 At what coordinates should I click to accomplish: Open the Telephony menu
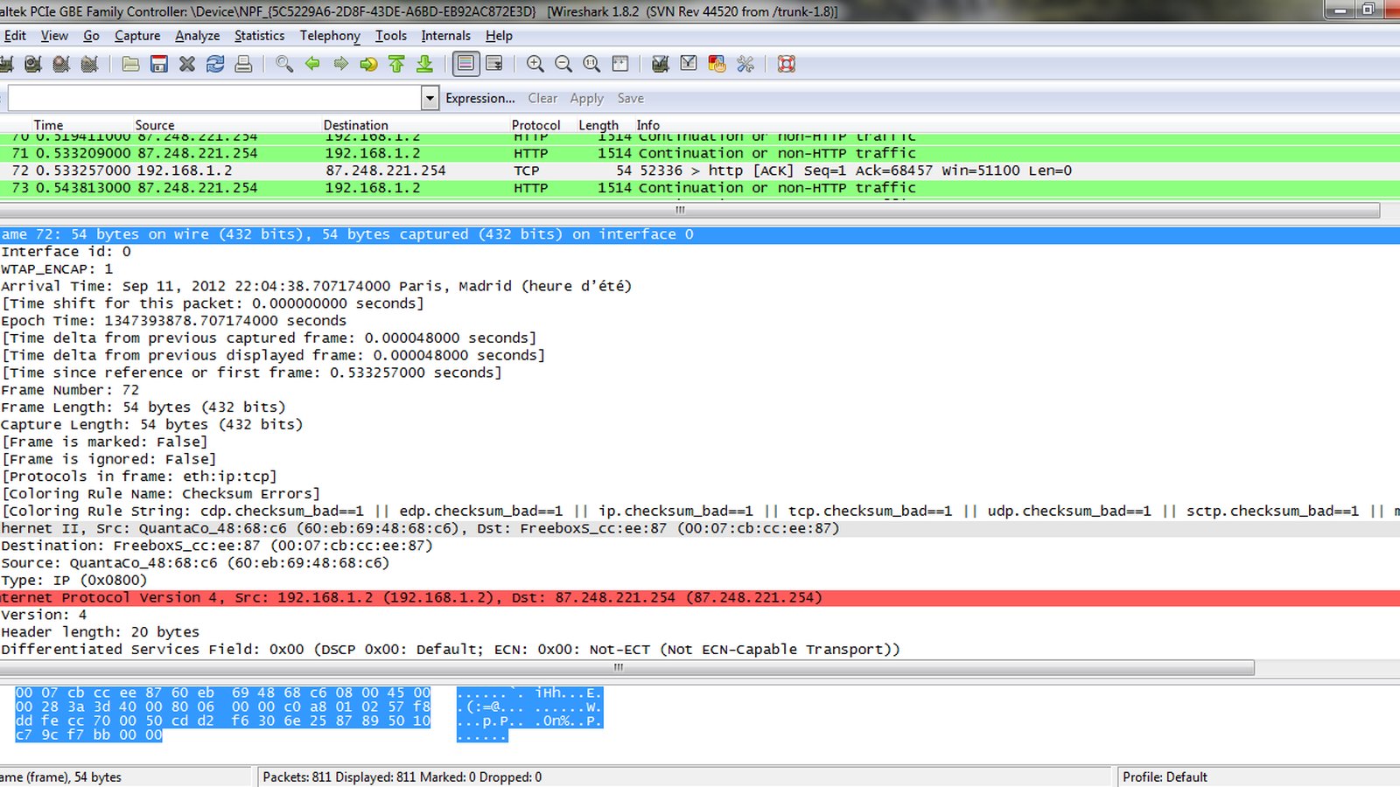coord(330,36)
